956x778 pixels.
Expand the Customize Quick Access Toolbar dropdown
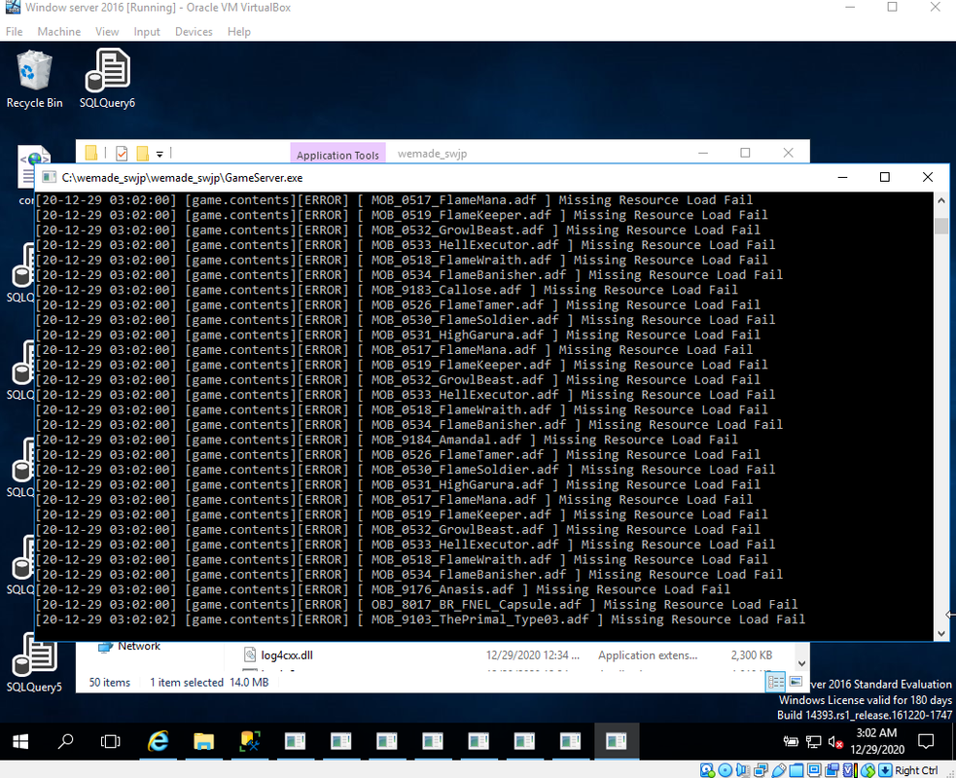[159, 155]
